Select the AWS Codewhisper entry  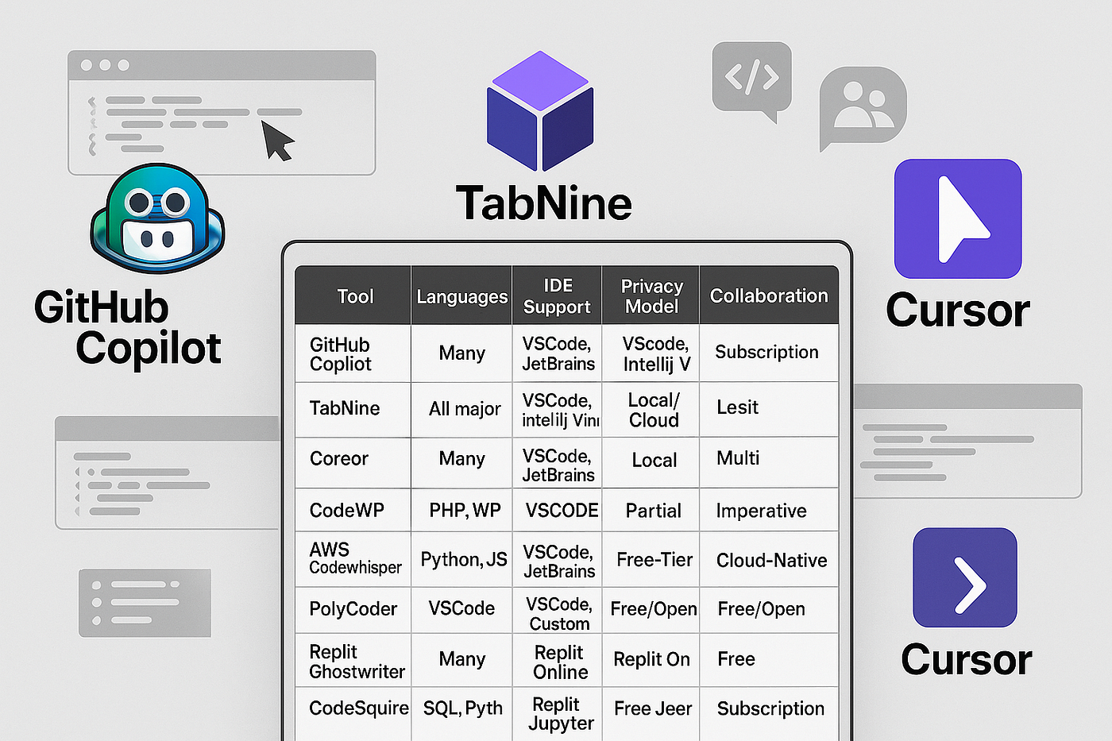tap(354, 559)
